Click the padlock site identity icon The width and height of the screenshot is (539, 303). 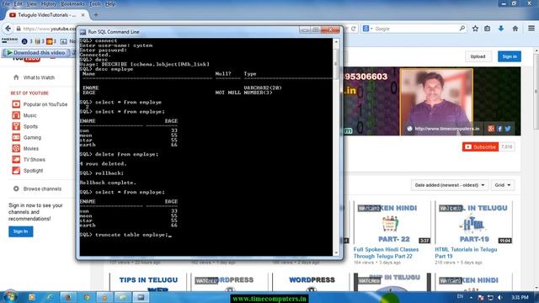pos(19,29)
